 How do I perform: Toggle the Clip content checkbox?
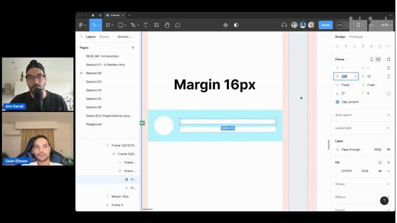(337, 102)
